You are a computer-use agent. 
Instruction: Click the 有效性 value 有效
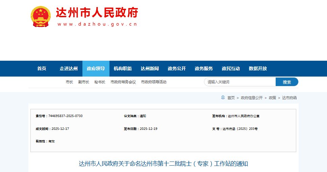tap(51, 141)
